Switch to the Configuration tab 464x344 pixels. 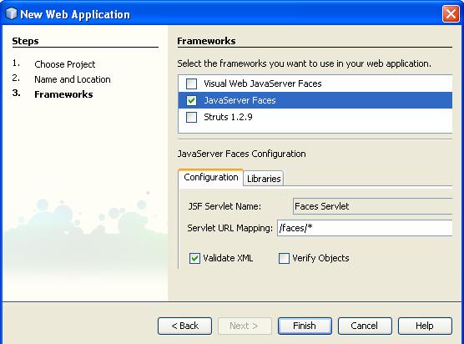[x=210, y=177]
